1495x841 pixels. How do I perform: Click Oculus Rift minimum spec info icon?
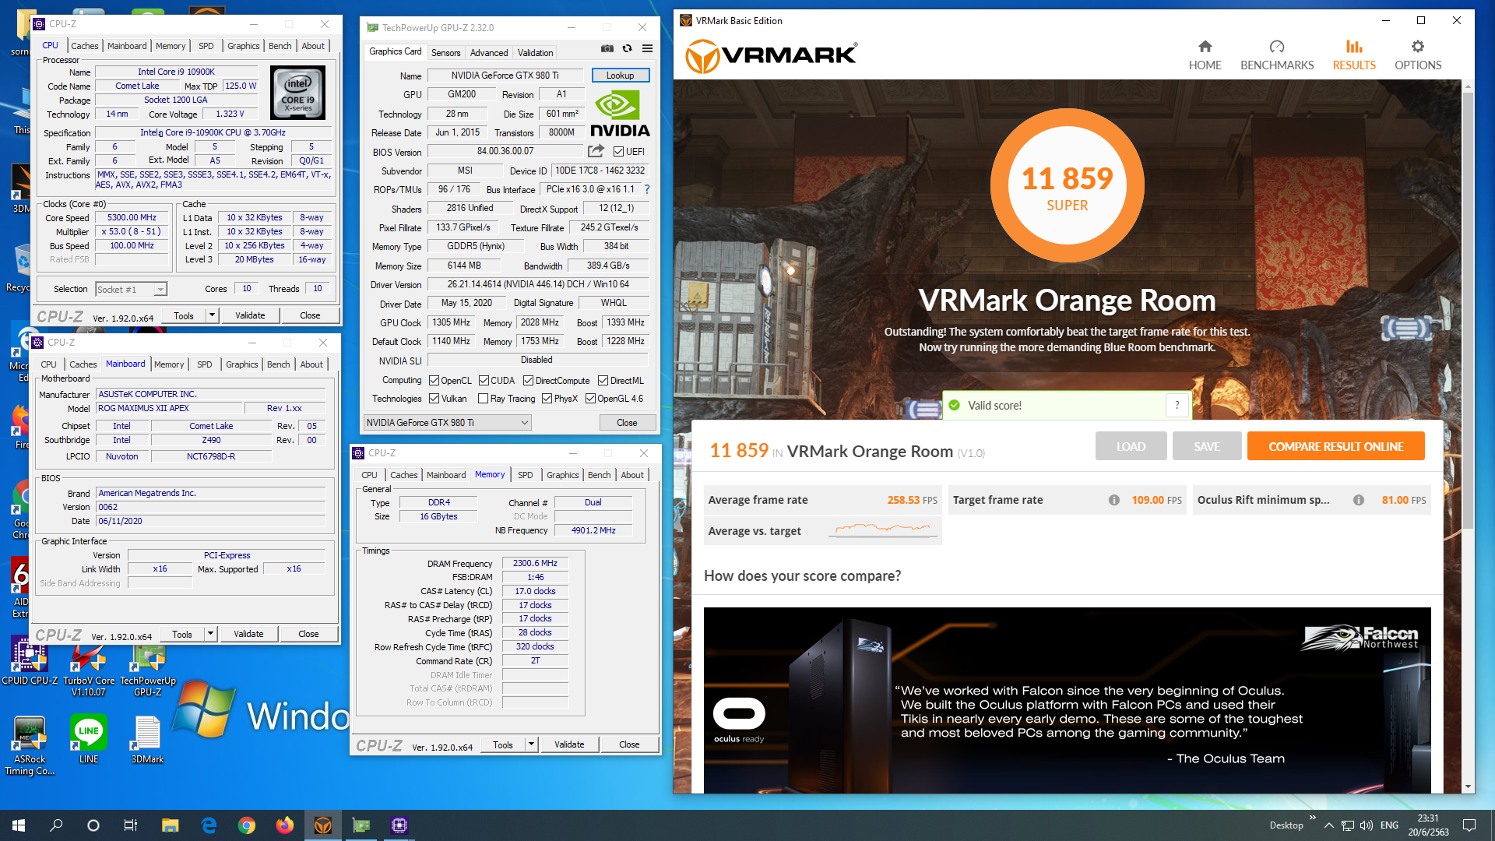click(x=1359, y=500)
